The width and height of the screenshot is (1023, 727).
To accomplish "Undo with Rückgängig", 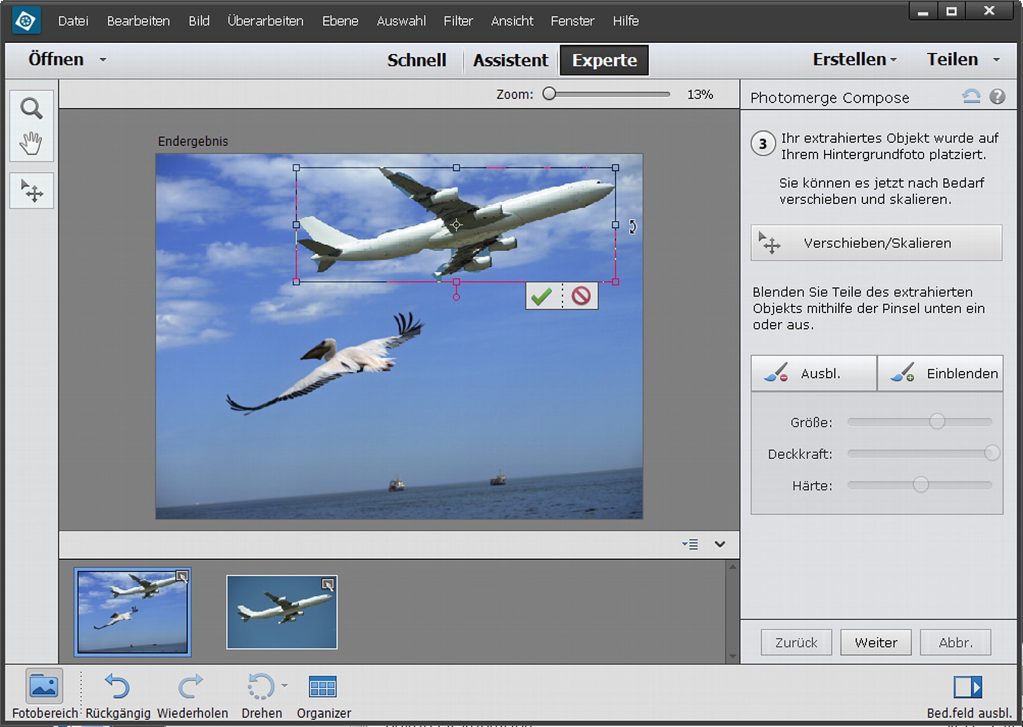I will [x=118, y=694].
